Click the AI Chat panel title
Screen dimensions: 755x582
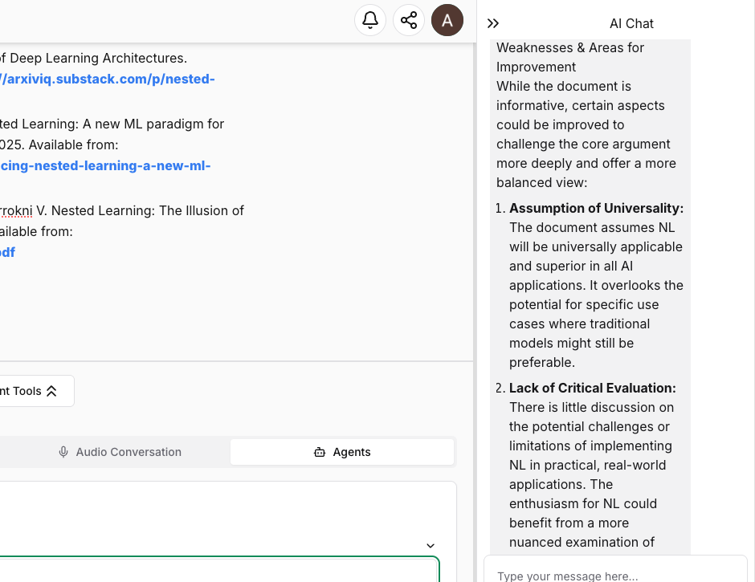[631, 23]
